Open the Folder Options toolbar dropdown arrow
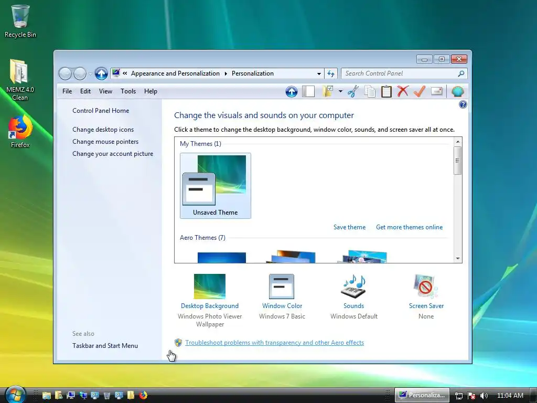This screenshot has height=403, width=537. click(340, 91)
